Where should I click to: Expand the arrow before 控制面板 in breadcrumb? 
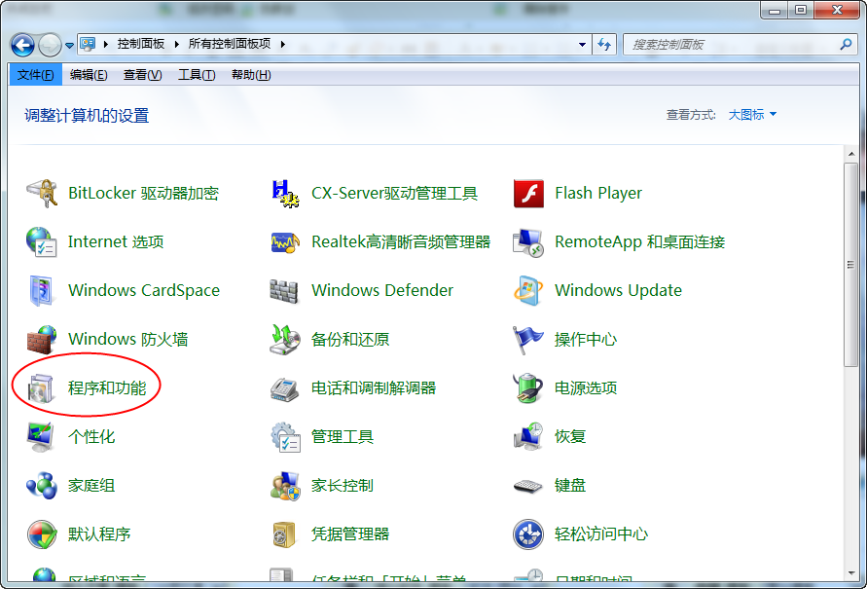(106, 44)
